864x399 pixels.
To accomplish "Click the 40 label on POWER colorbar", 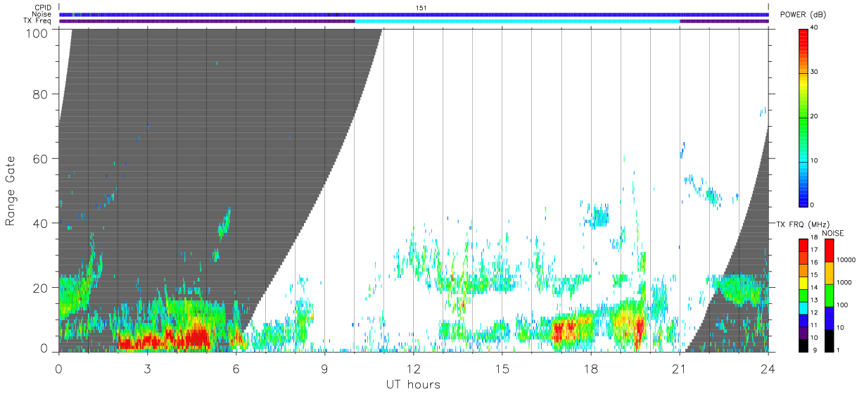I will (815, 28).
